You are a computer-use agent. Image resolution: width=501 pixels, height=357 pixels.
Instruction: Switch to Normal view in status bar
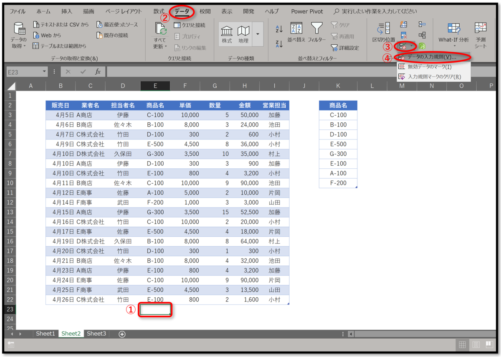pyautogui.click(x=462, y=345)
